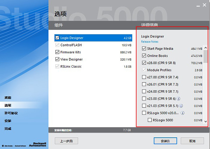This screenshot has height=149, width=210.
Task: Click scrollbar down arrow in details list
Action: click(x=205, y=121)
